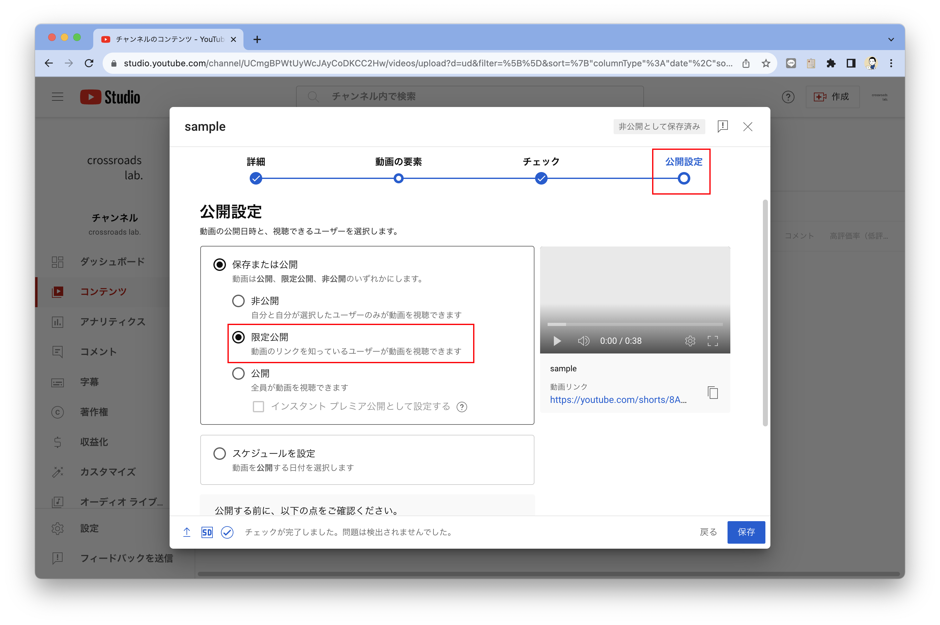Click the send feedback icon in dialog header

722,126
